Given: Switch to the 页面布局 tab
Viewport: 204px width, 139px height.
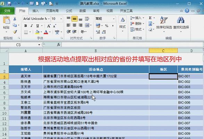Looking at the screenshot, I should (52, 11).
